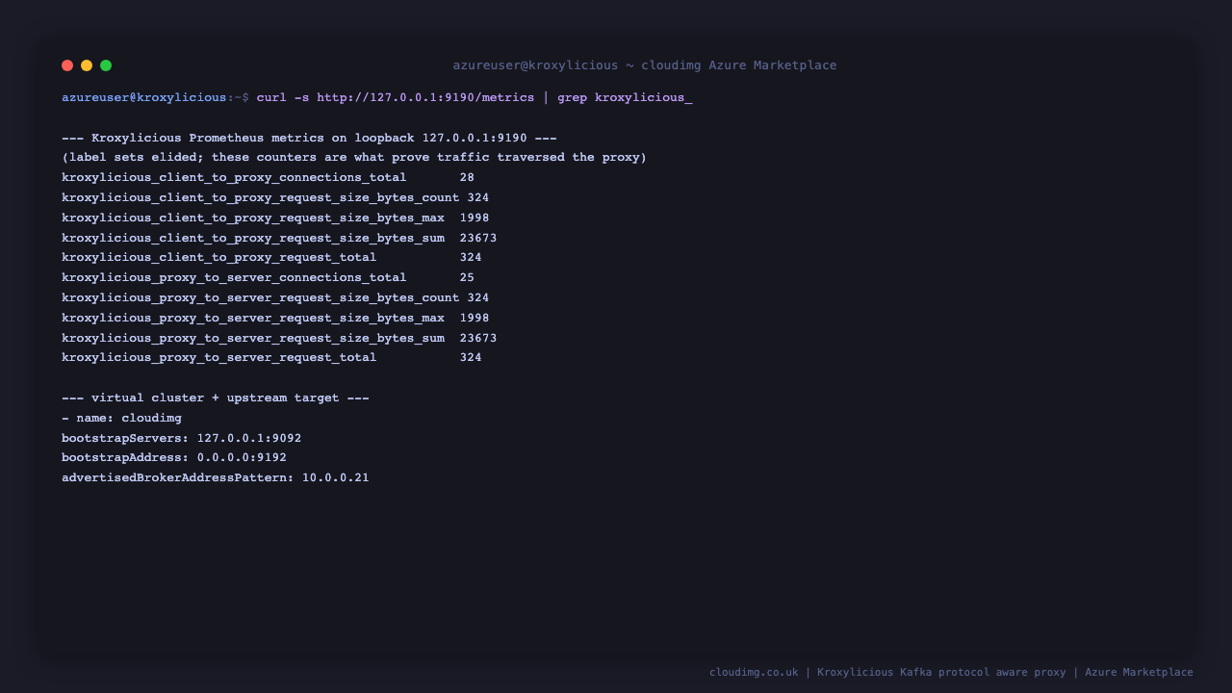The image size is (1232, 693).
Task: Select the prompt azureuser@kroxylicious
Action: (144, 97)
